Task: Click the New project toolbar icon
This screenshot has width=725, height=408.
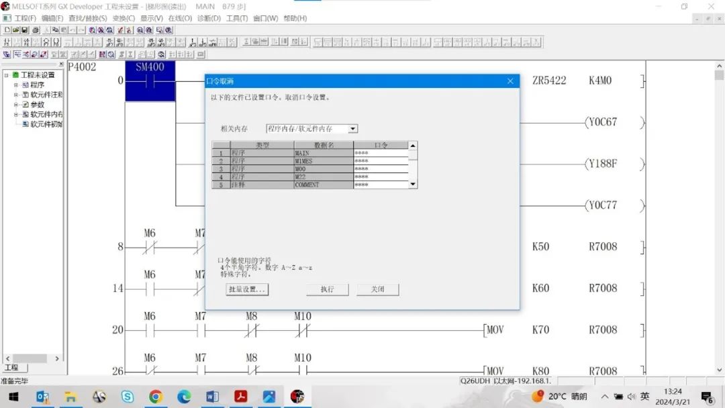Action: point(7,30)
